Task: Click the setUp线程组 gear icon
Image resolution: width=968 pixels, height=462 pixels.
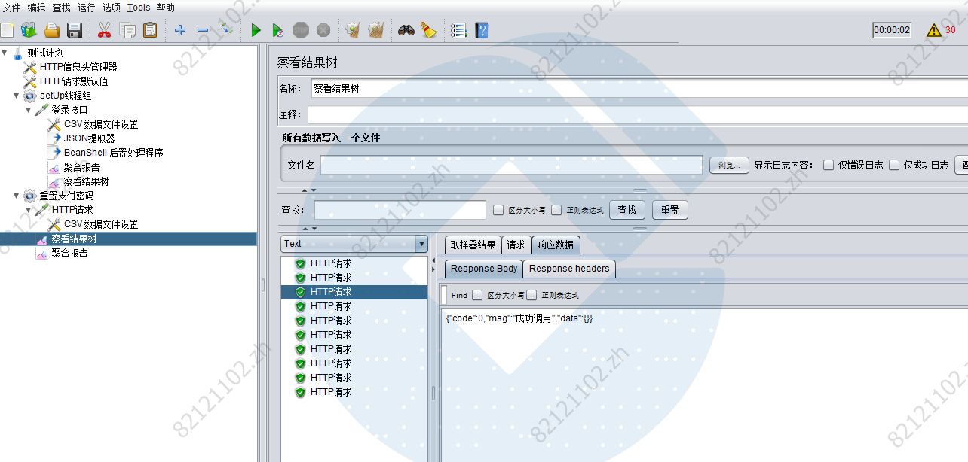Action: tap(30, 96)
